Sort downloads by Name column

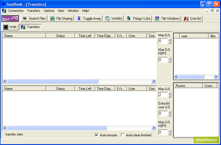coord(24,36)
